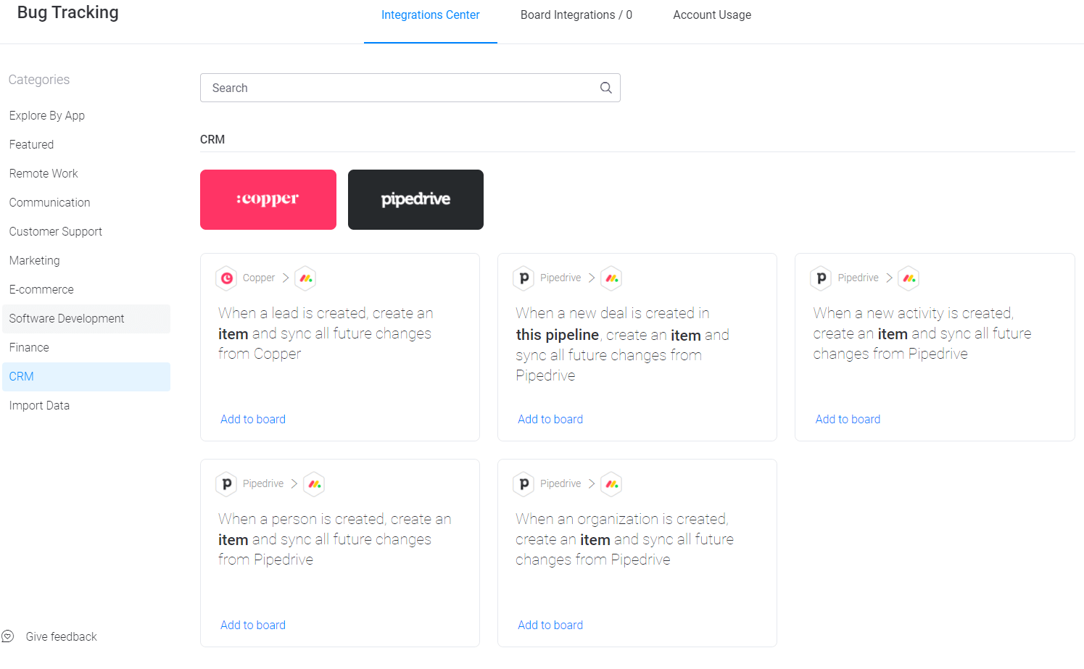The image size is (1084, 669).
Task: Add Pipedrive new deal recipe to board
Action: tap(550, 419)
